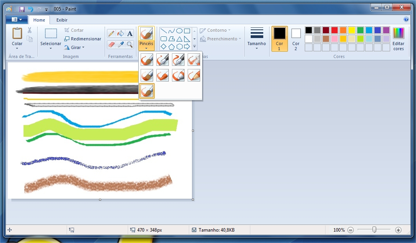
Task: Pick the Crayon brush
Action: [163, 75]
